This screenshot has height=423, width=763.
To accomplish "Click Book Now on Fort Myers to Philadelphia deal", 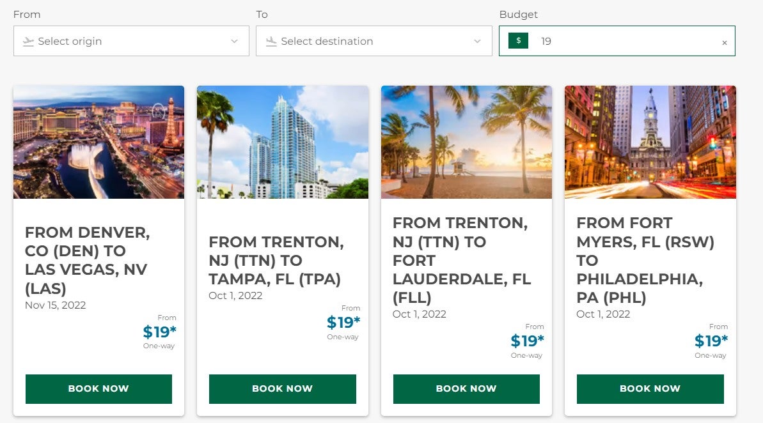I will pos(650,388).
